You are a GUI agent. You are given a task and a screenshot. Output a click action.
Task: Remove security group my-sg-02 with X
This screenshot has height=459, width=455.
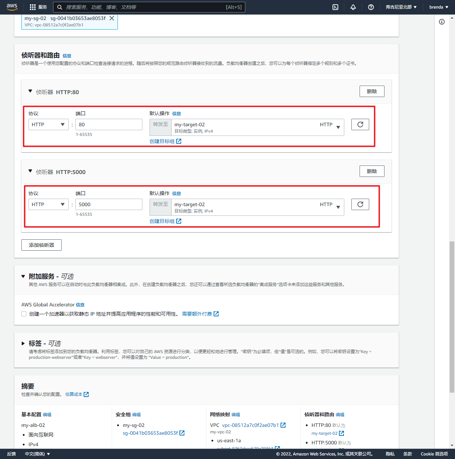pos(112,18)
